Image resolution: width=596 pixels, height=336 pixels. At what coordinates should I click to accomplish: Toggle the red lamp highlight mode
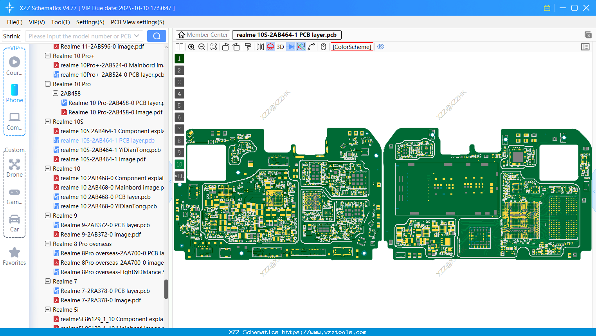tap(270, 47)
